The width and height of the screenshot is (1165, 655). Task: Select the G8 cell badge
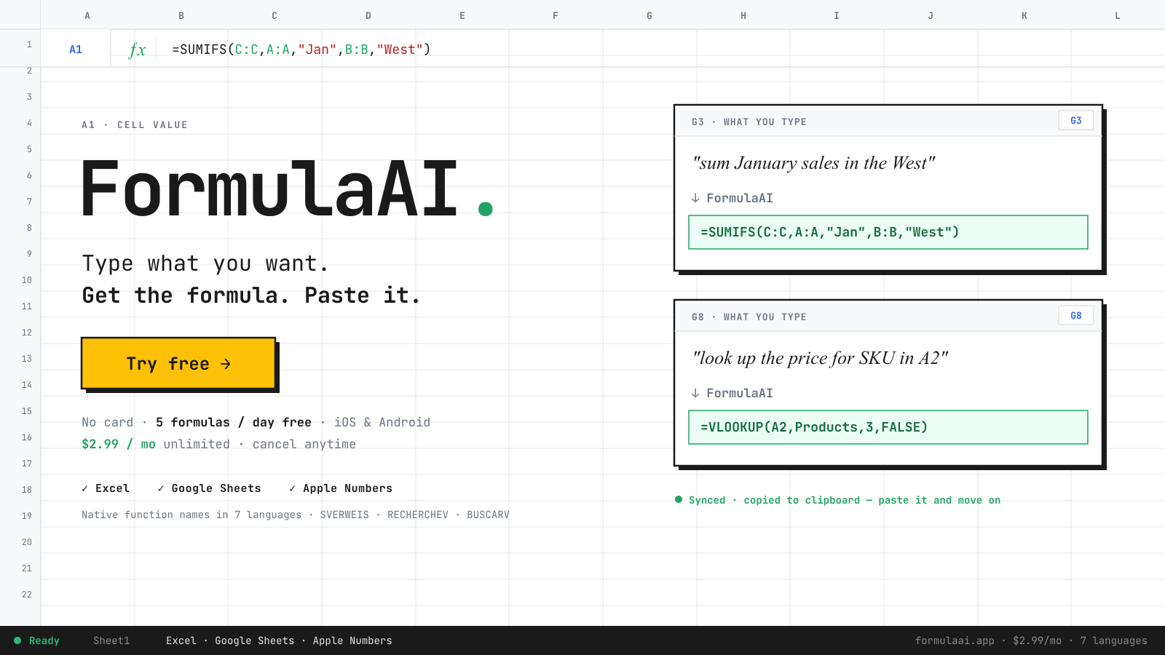tap(1076, 316)
